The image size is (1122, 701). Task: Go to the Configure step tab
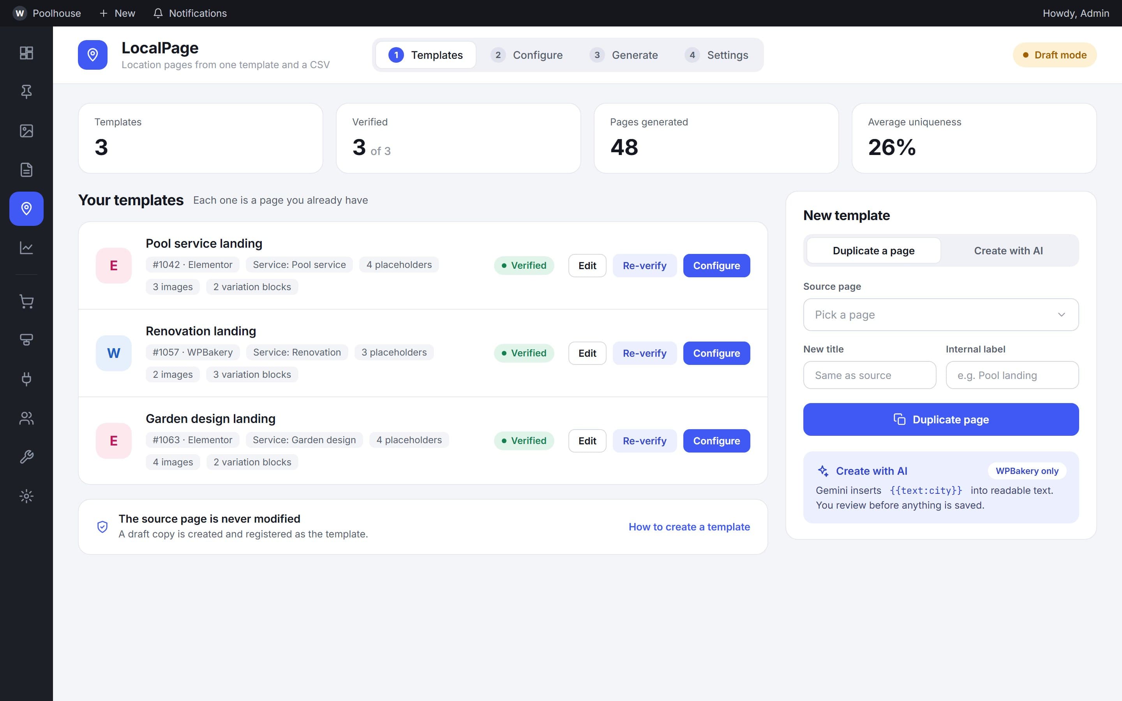pos(527,55)
